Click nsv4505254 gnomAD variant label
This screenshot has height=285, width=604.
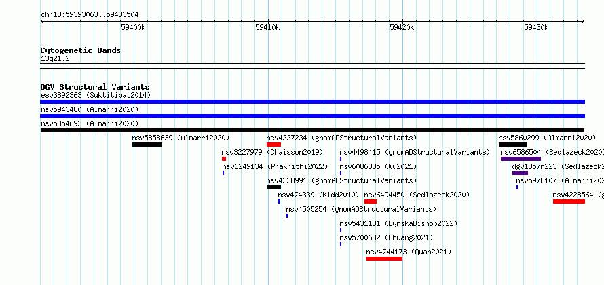click(361, 209)
